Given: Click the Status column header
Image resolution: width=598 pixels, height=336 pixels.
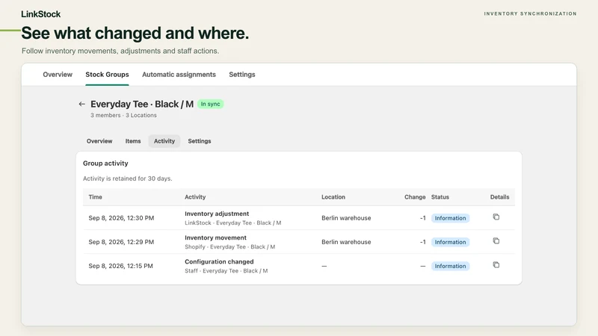Looking at the screenshot, I should (x=440, y=197).
